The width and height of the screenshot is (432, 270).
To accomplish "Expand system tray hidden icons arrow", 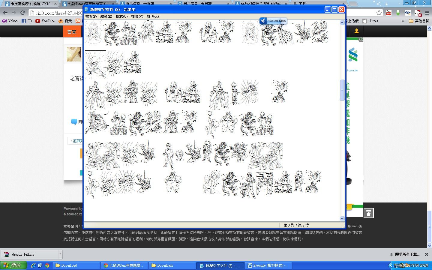I will [390, 265].
